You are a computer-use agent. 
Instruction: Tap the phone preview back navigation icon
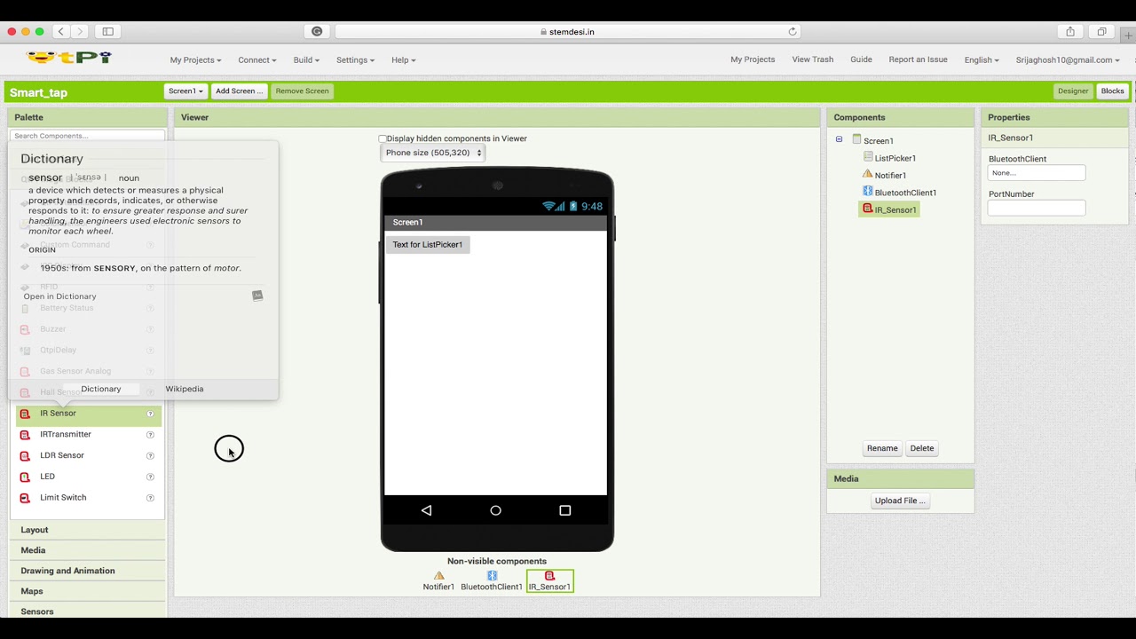pos(427,510)
